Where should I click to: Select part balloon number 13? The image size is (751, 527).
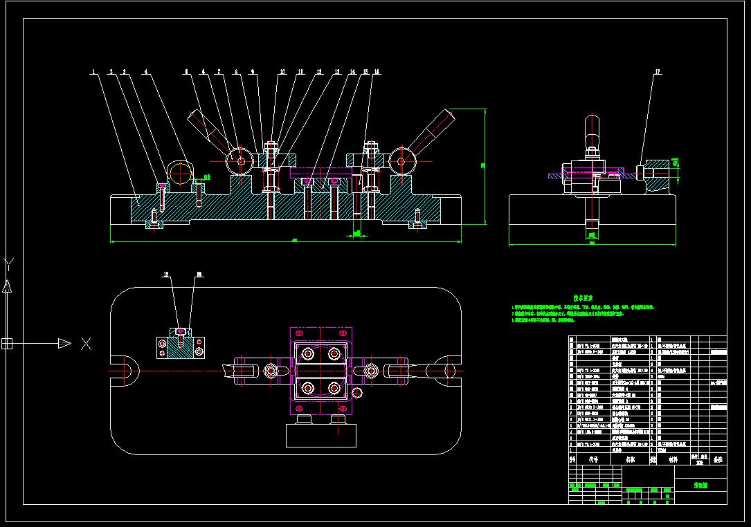tap(337, 72)
